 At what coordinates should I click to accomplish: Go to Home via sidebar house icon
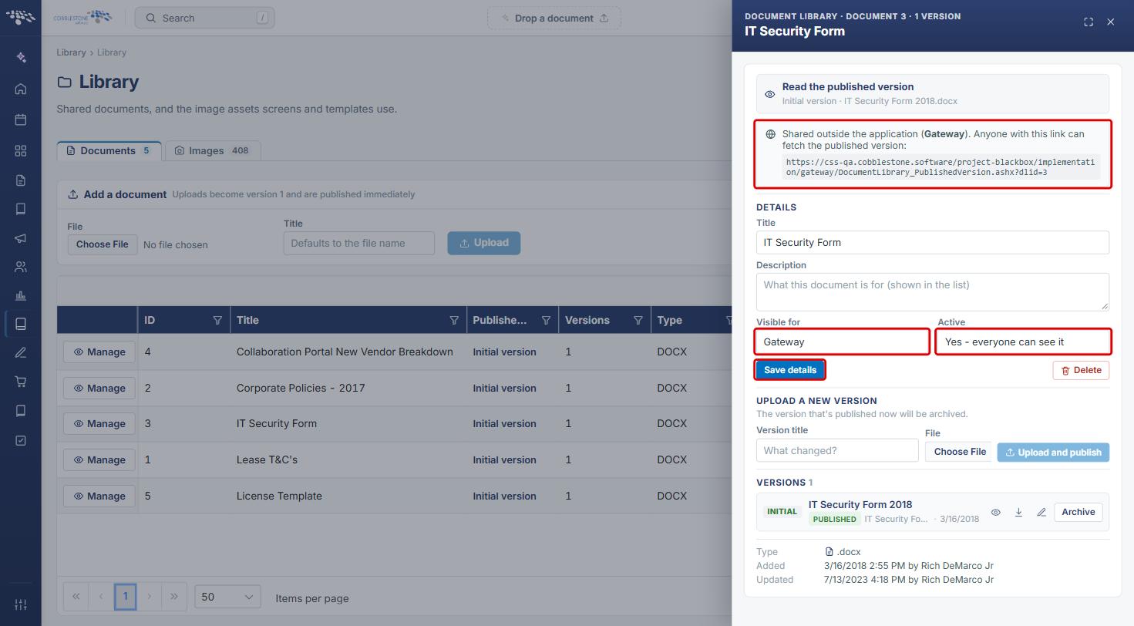click(x=21, y=89)
